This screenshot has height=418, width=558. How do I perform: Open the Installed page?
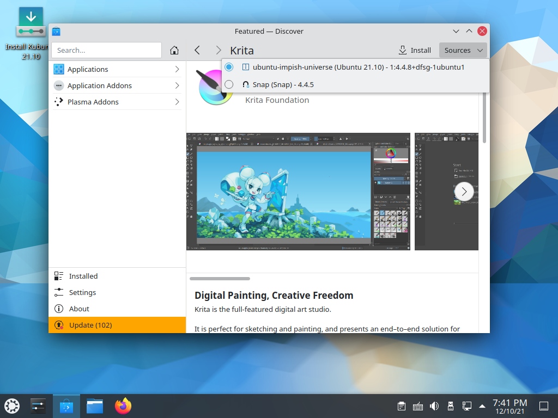[x=117, y=276]
